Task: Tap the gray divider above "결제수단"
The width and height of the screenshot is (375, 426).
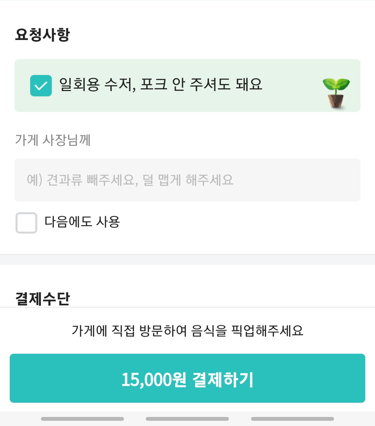Action: [x=187, y=260]
